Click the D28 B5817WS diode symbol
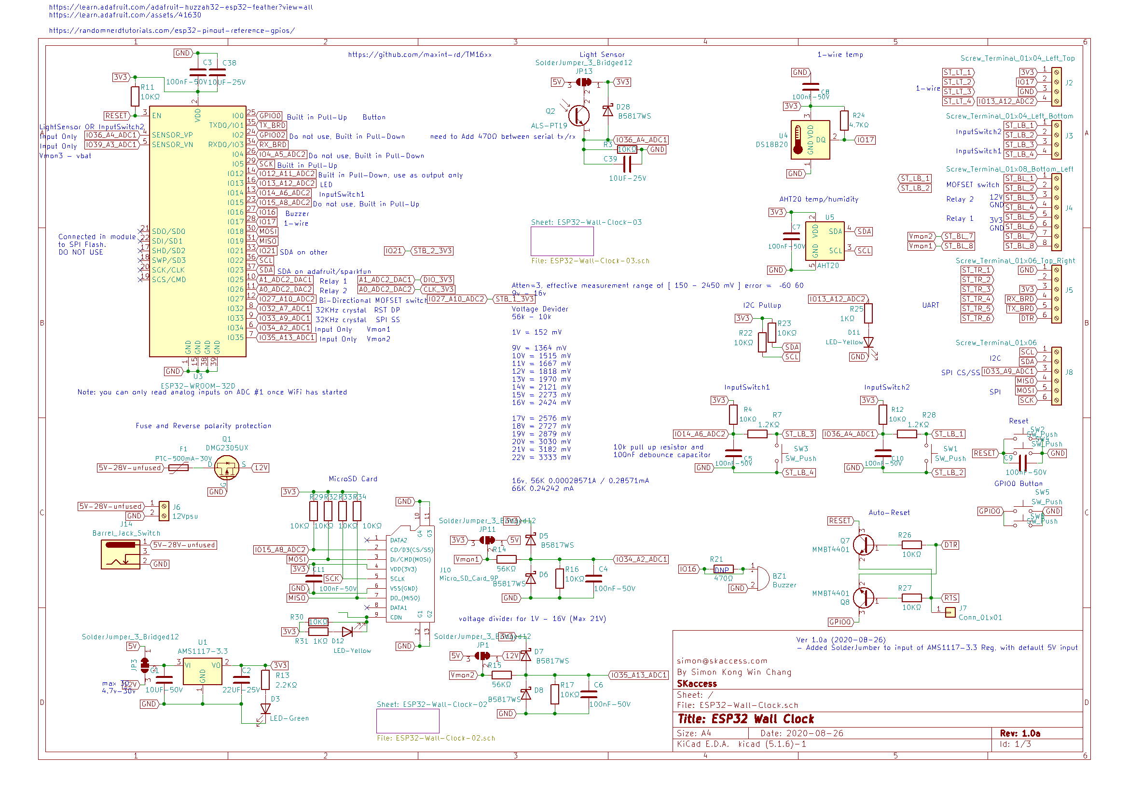The height and width of the screenshot is (797, 1128). (608, 111)
